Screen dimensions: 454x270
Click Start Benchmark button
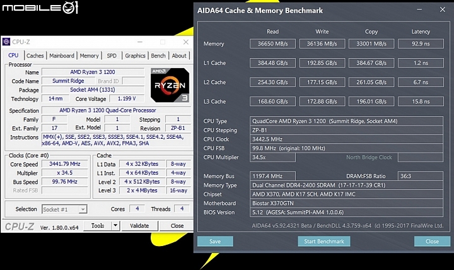point(324,242)
